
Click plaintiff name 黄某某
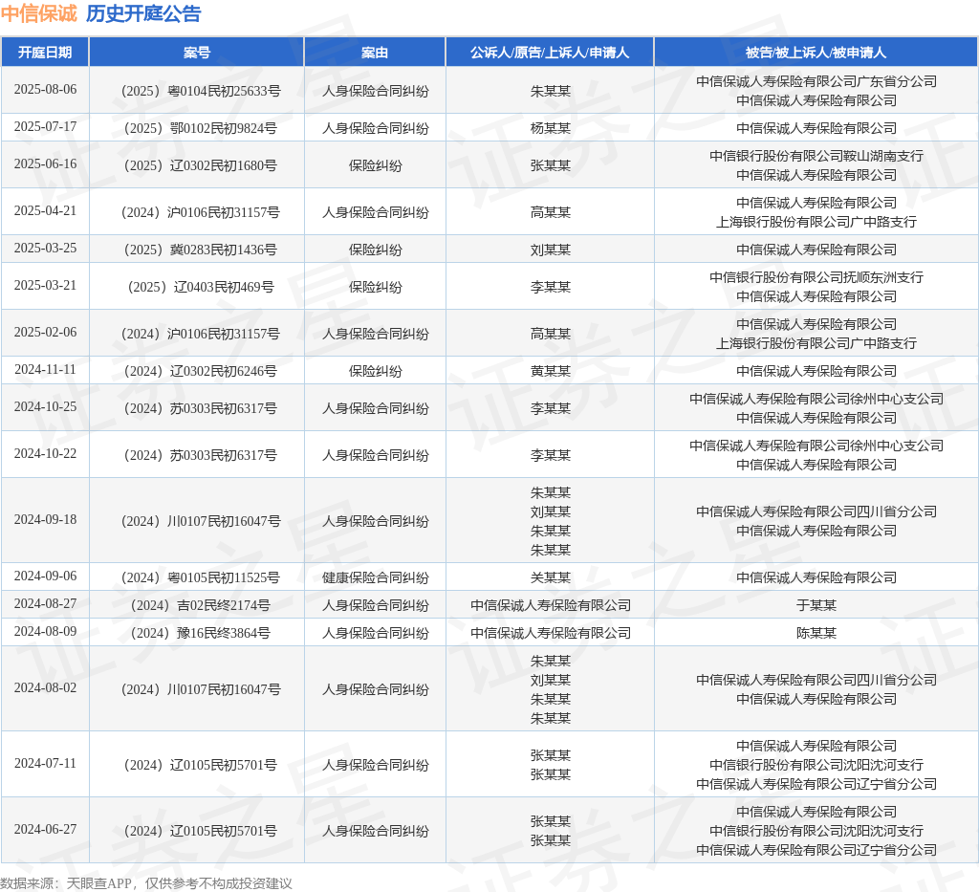click(x=550, y=371)
